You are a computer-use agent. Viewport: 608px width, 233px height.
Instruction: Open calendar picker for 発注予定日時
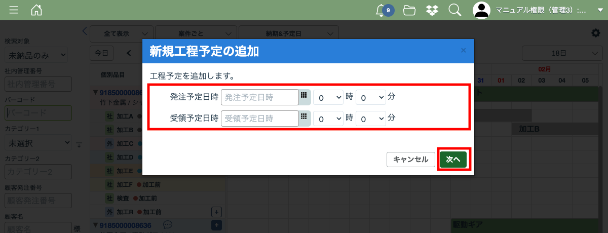pos(304,96)
